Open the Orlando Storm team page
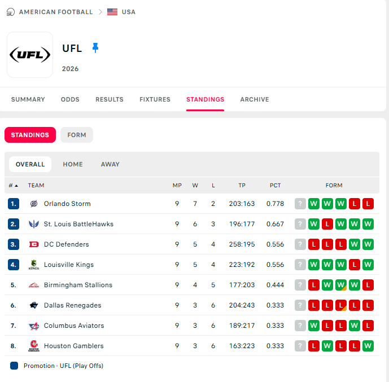Viewport: 389px width, 382px height. tap(67, 204)
